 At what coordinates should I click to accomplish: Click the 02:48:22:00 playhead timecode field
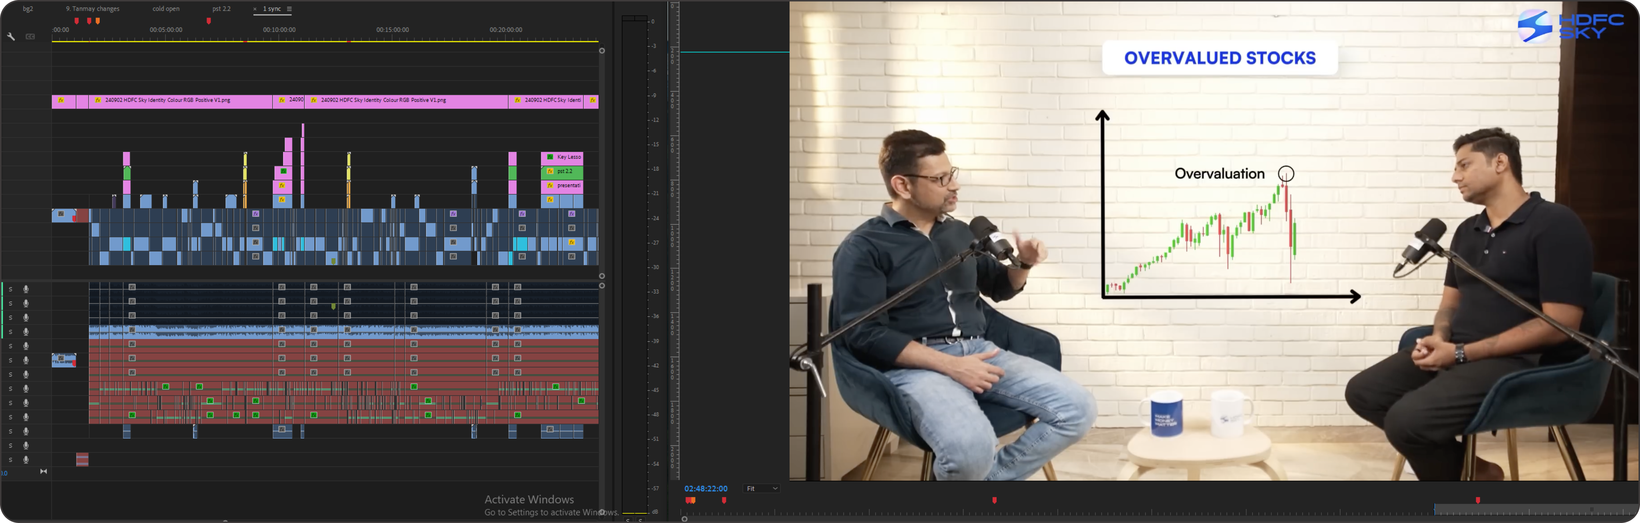(x=705, y=489)
